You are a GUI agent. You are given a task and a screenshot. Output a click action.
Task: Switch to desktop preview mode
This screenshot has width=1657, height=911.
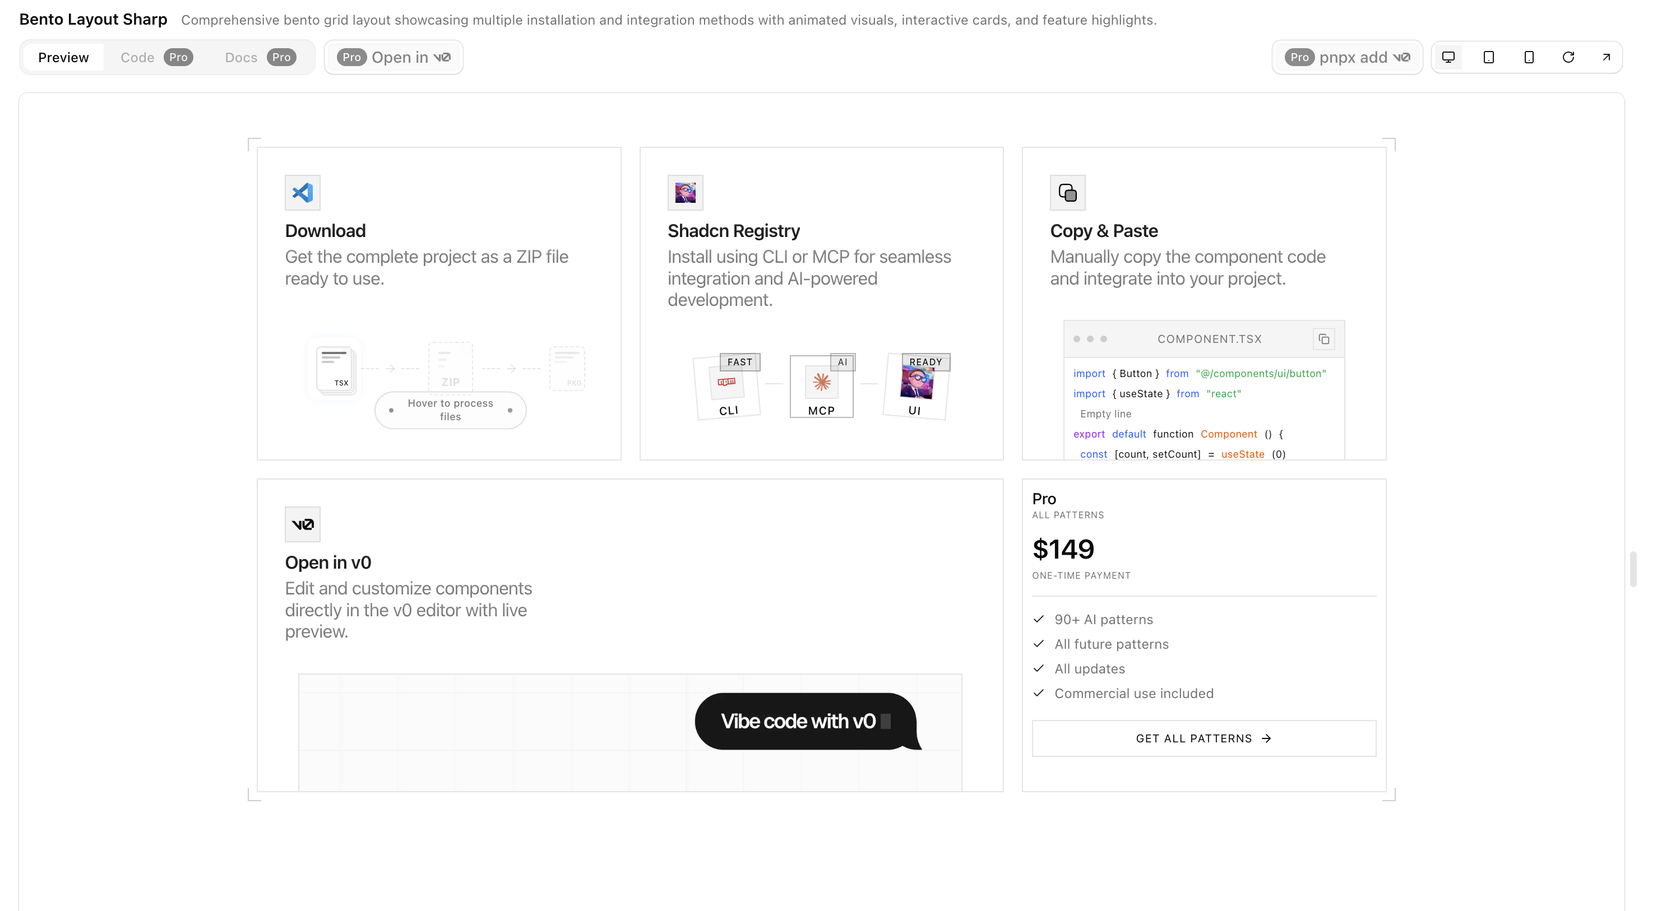(1448, 57)
